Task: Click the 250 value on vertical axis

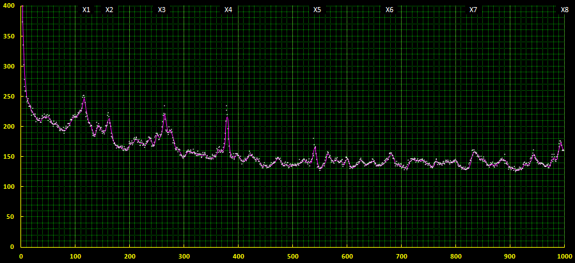Action: (8, 97)
